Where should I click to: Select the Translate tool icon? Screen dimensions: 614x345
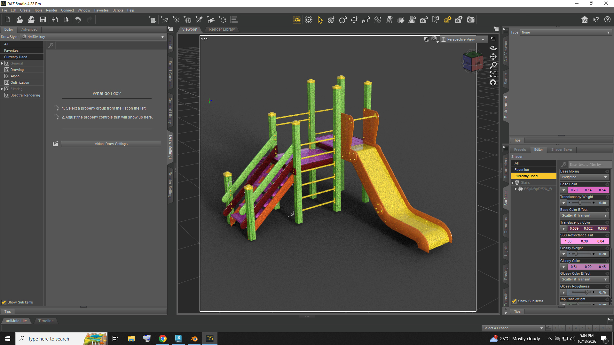coord(355,20)
